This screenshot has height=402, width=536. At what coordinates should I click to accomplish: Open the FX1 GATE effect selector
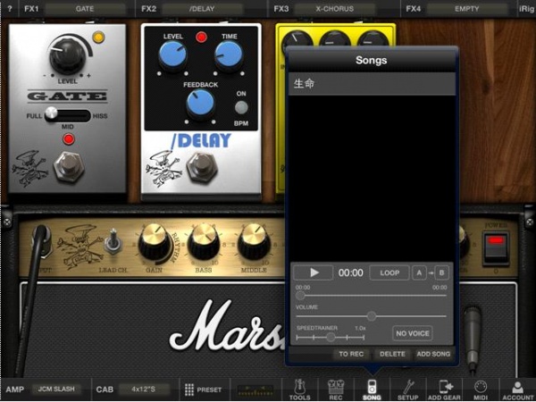click(x=85, y=9)
